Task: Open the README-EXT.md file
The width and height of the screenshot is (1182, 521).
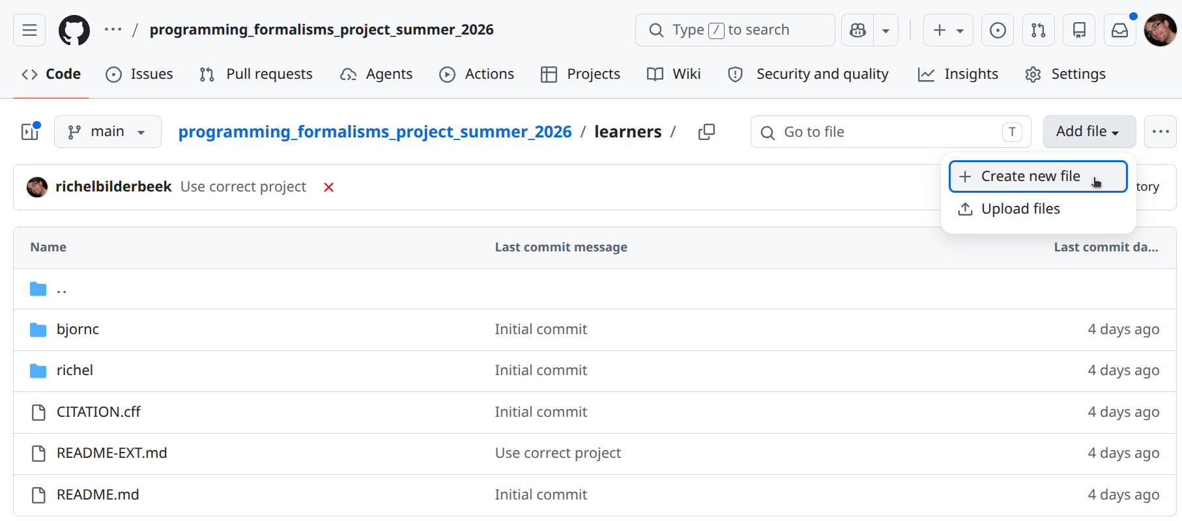Action: (111, 453)
